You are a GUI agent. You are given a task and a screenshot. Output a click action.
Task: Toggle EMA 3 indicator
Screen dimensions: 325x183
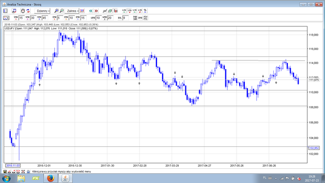78,18
